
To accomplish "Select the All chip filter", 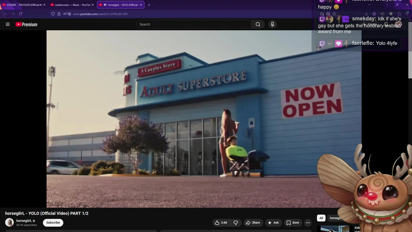I will [321, 218].
